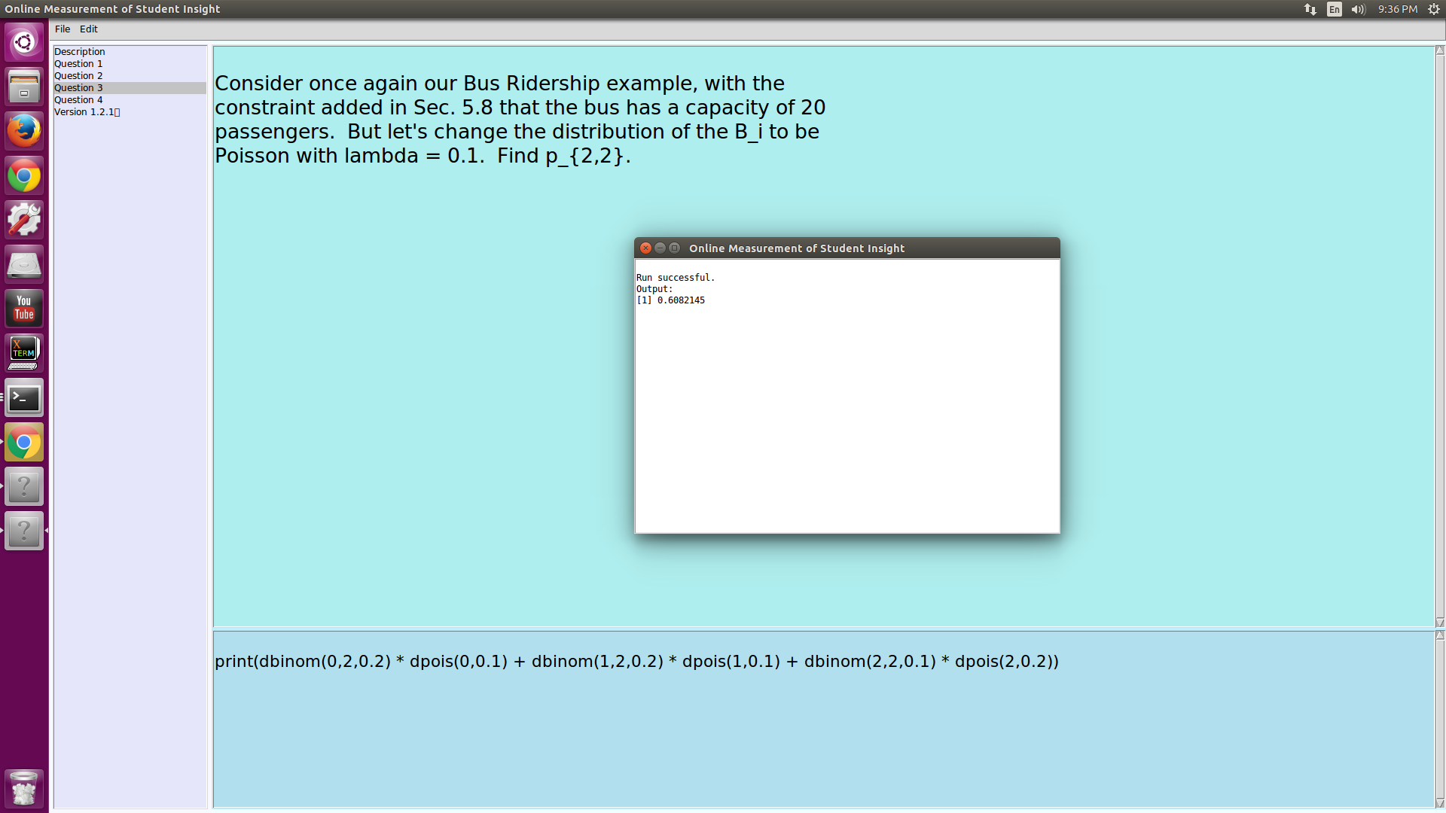Launch Firefox from the launcher
This screenshot has width=1446, height=813.
click(24, 131)
